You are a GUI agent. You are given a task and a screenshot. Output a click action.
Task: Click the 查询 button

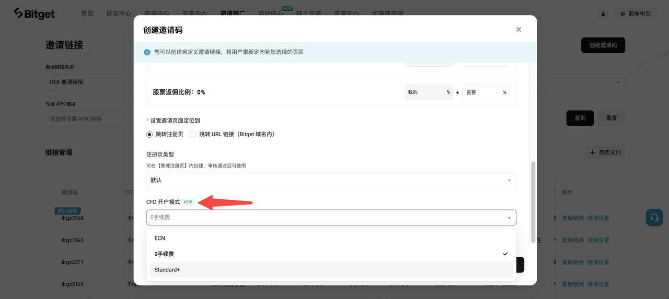(580, 118)
